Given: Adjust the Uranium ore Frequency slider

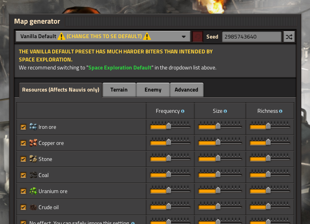Looking at the screenshot, I should [x=170, y=190].
